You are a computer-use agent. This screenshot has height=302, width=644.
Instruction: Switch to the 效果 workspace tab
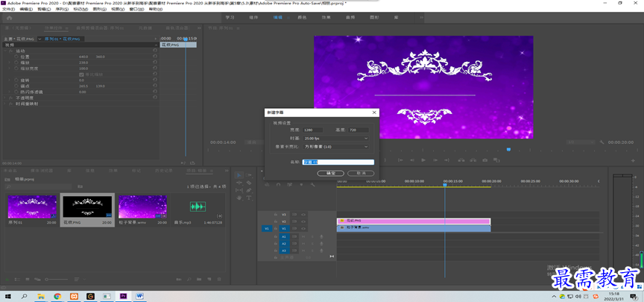click(x=326, y=18)
